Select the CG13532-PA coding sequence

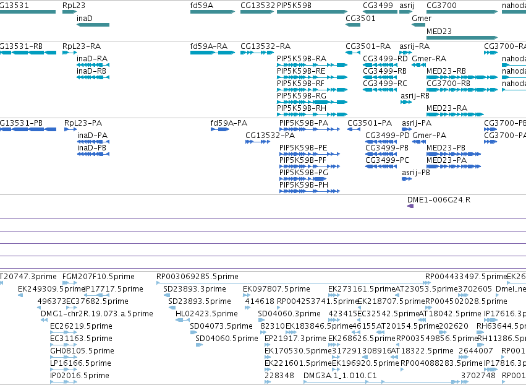pyautogui.click(x=258, y=142)
